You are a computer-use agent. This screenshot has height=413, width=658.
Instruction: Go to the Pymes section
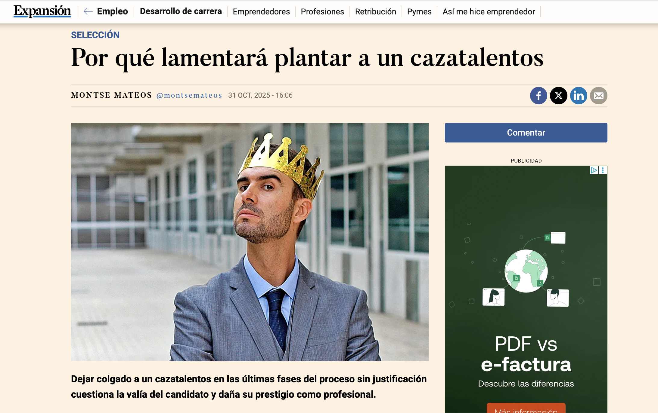(x=419, y=12)
